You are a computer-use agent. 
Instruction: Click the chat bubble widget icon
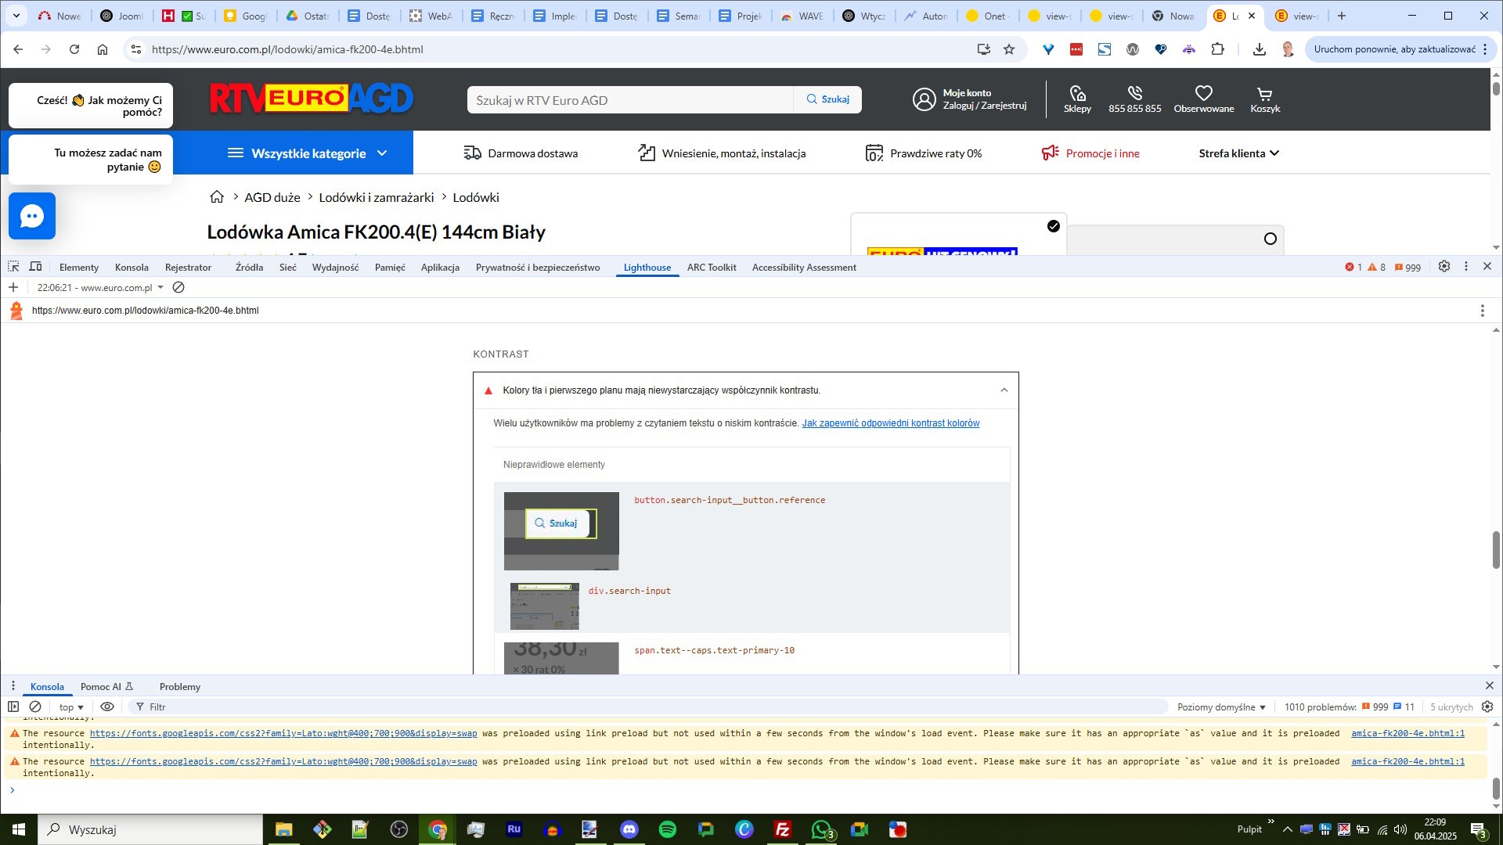(x=32, y=216)
